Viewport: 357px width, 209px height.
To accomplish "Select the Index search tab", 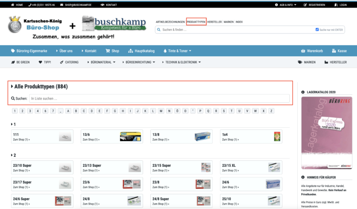I will pyautogui.click(x=239, y=22).
